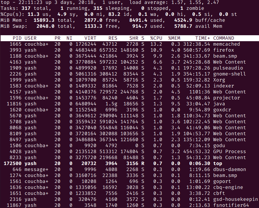The image size is (259, 208).
Task: Click TIME+ value 1101:36
Action: [x=199, y=92]
